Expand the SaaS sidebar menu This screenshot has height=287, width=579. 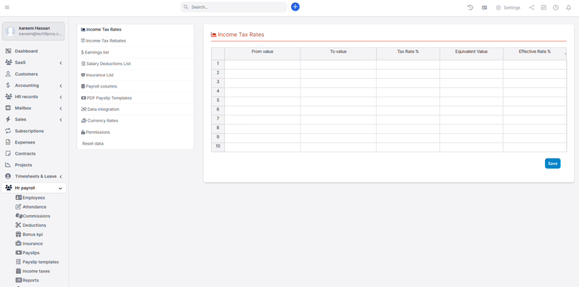click(x=34, y=63)
